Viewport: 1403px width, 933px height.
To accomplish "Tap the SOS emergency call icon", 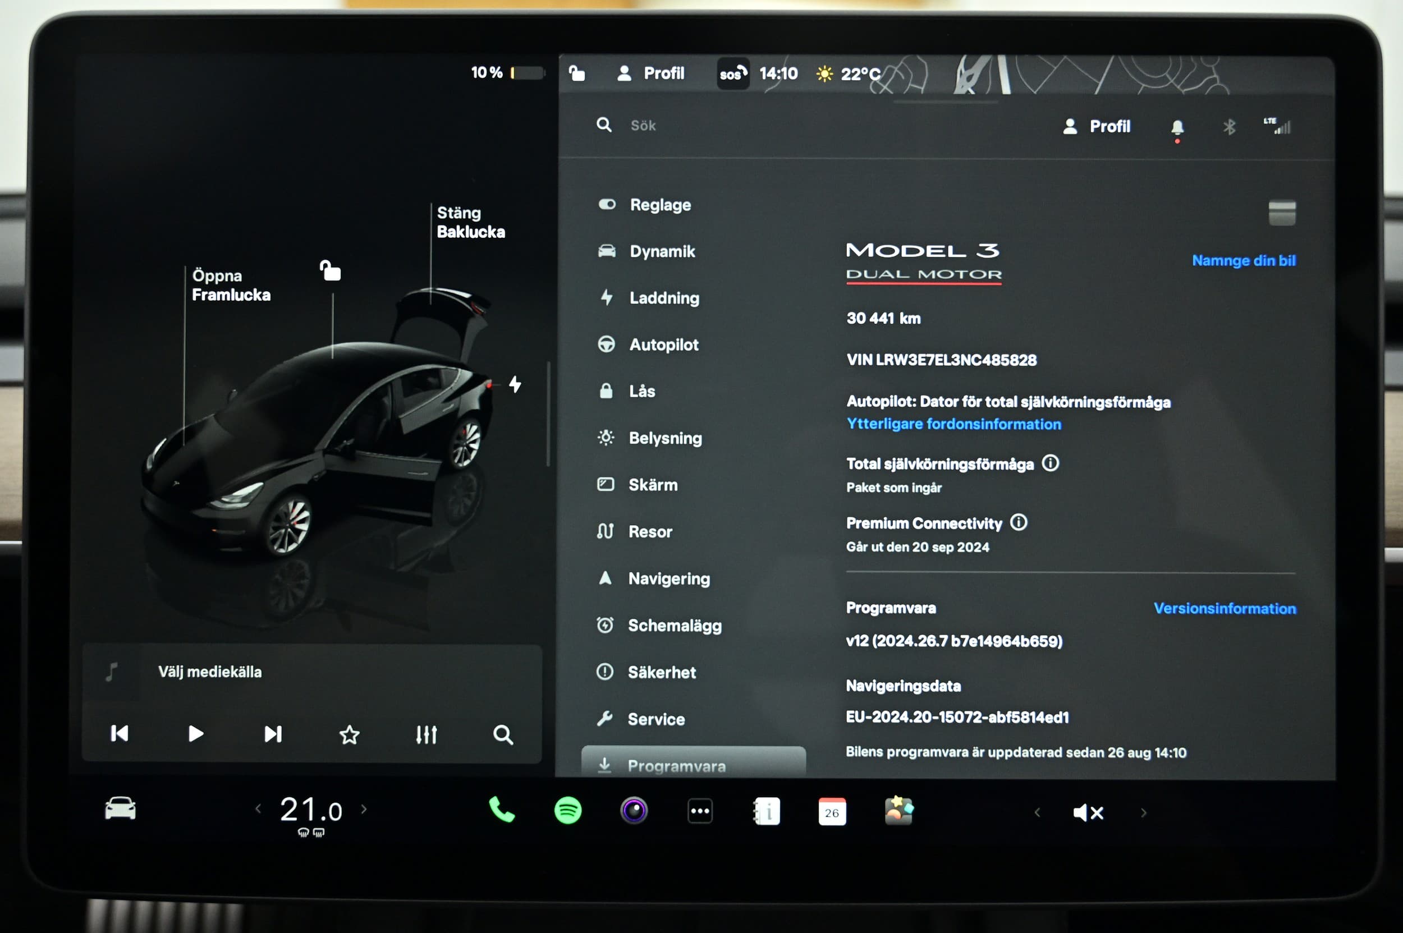I will [733, 74].
